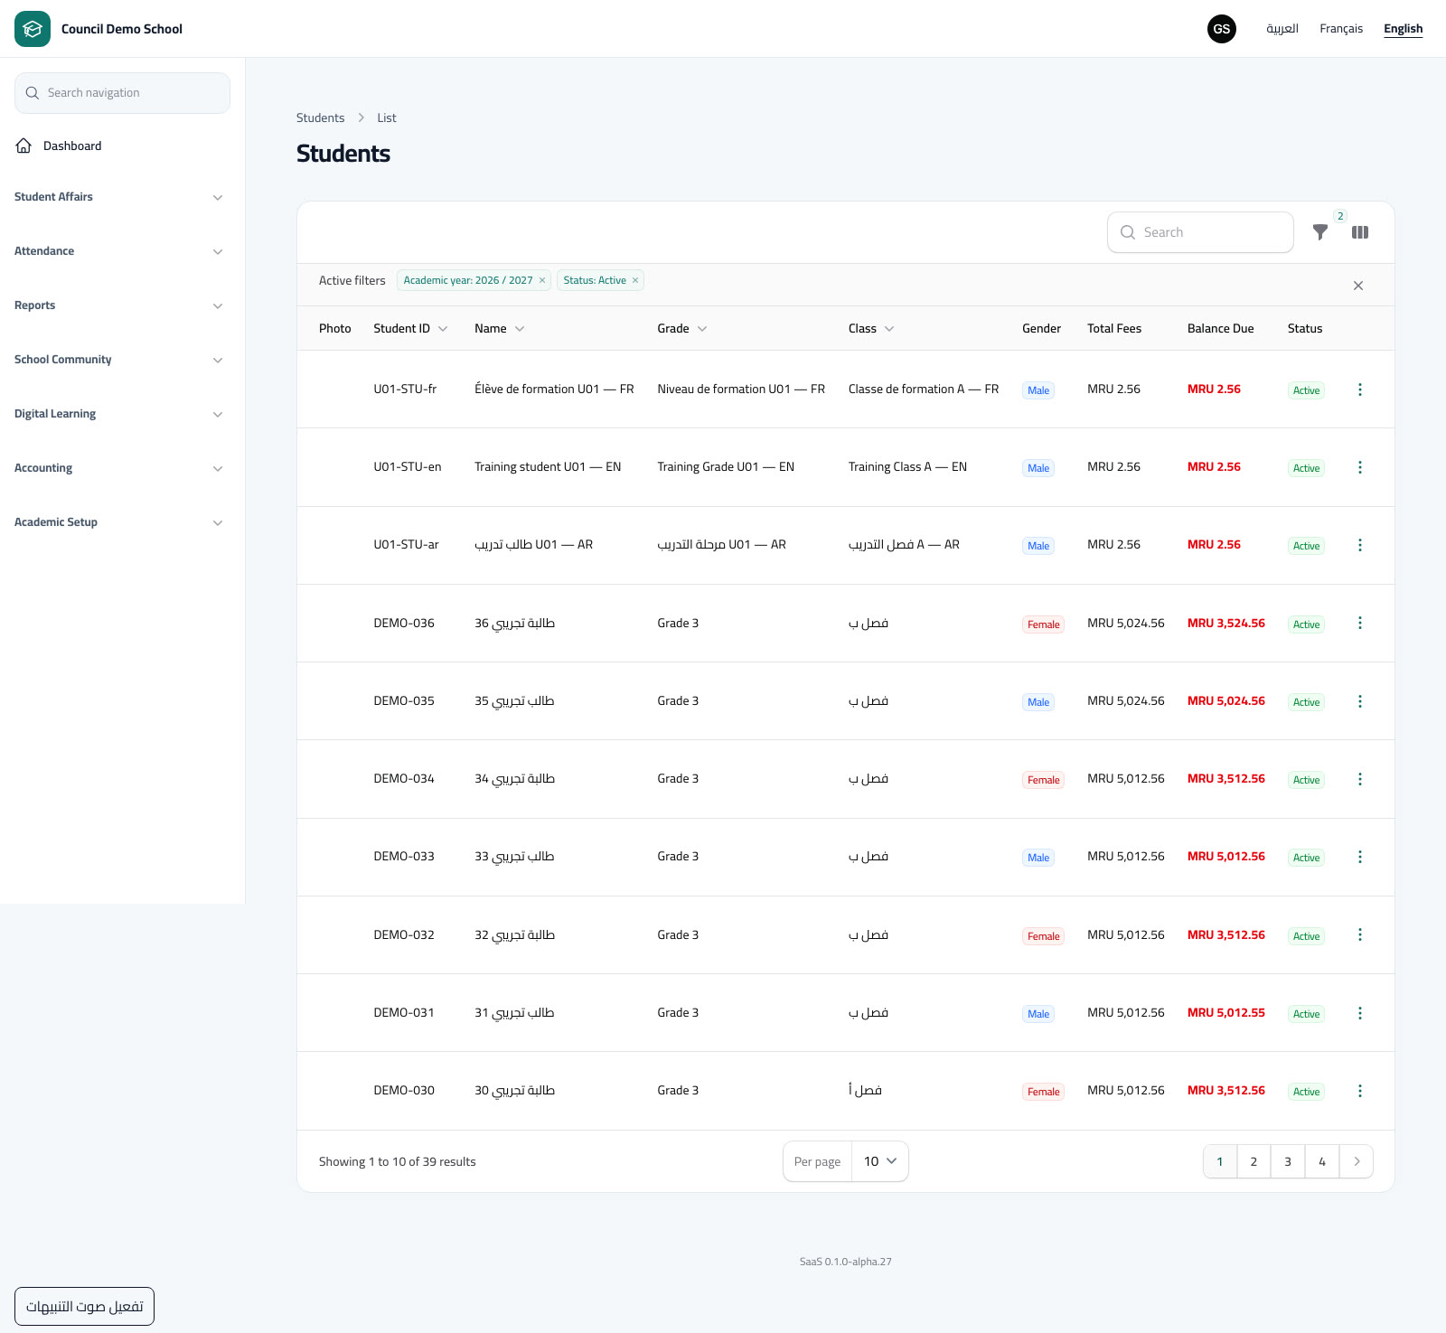Click the Dashboard home icon
Image resolution: width=1446 pixels, height=1333 pixels.
click(x=23, y=146)
